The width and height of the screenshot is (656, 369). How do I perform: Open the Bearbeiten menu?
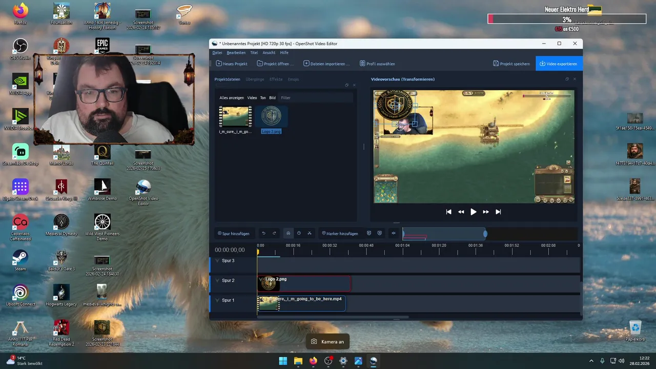click(x=236, y=52)
